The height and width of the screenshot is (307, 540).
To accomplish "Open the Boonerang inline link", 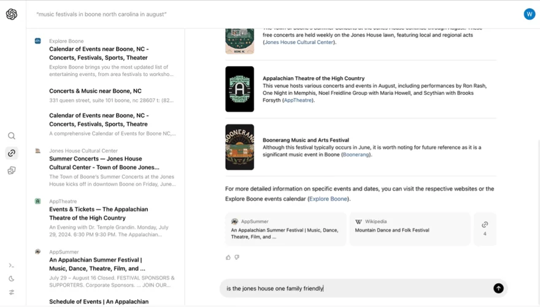I will coord(356,154).
